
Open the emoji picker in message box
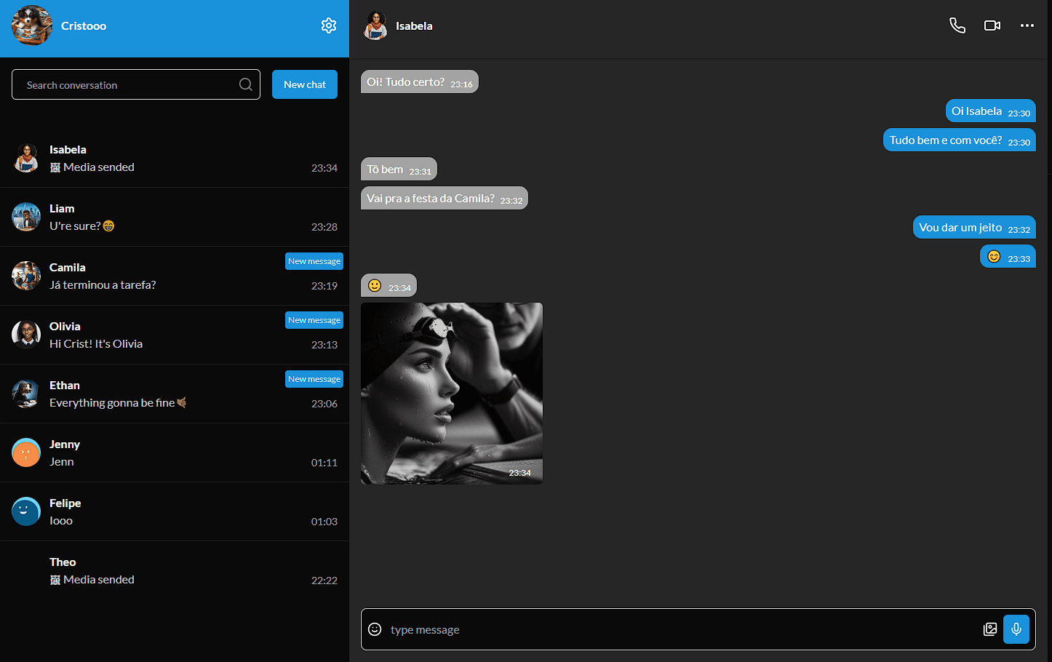click(x=375, y=629)
